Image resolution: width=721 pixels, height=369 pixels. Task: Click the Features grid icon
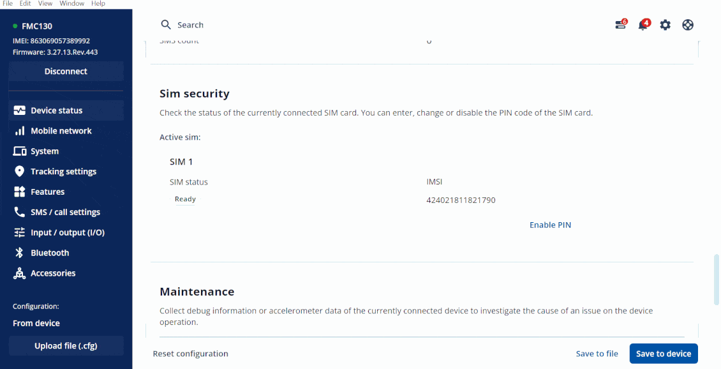(19, 192)
